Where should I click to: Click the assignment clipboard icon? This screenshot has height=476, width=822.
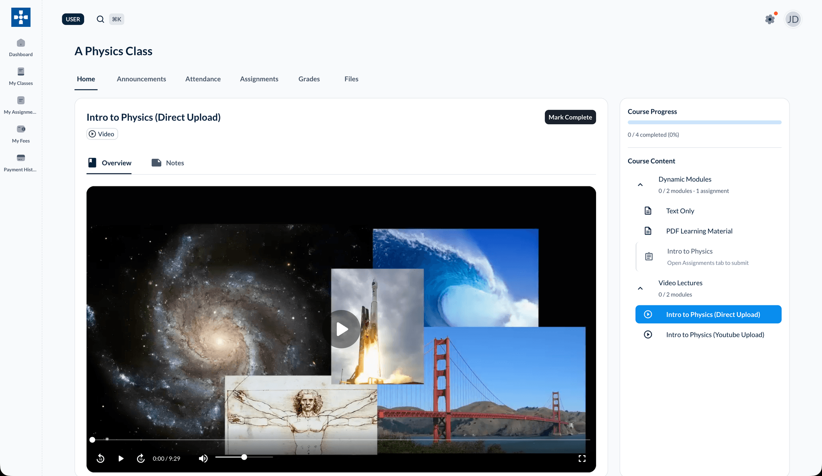[649, 256]
